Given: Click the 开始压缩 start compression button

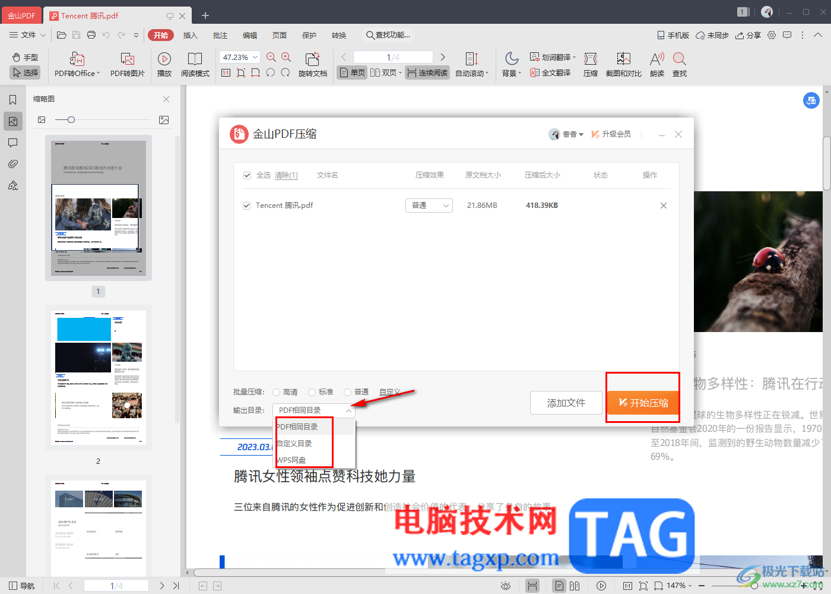Looking at the screenshot, I should pyautogui.click(x=643, y=403).
